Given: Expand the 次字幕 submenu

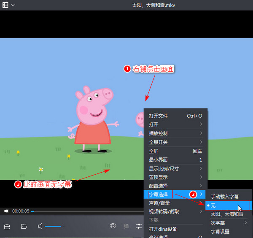Looking at the screenshot, I should pos(228,223).
